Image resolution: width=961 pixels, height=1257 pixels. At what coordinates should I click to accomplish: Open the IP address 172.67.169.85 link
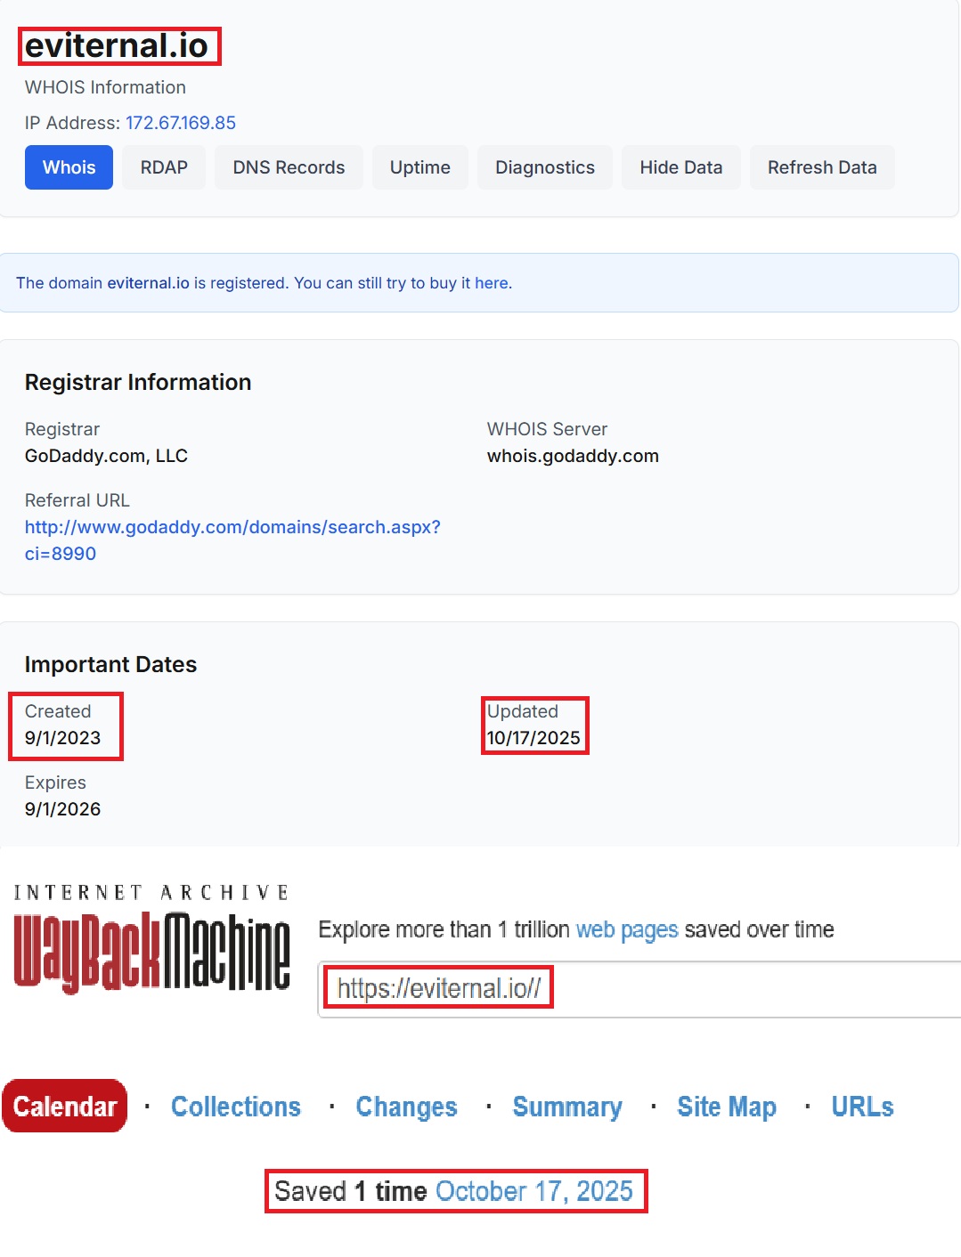tap(181, 123)
